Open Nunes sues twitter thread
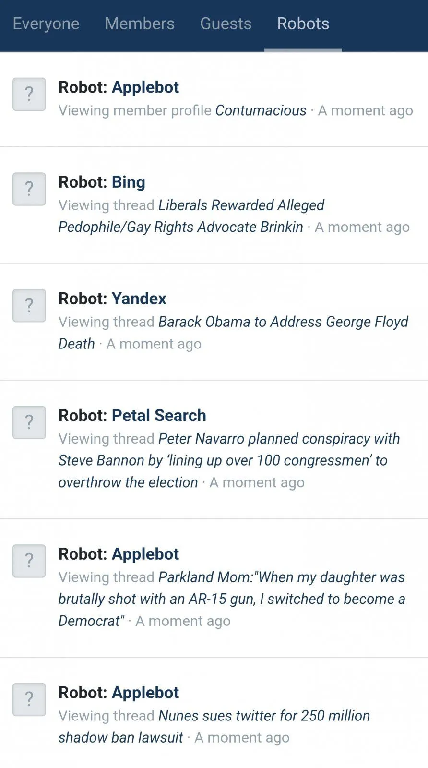 point(264,716)
